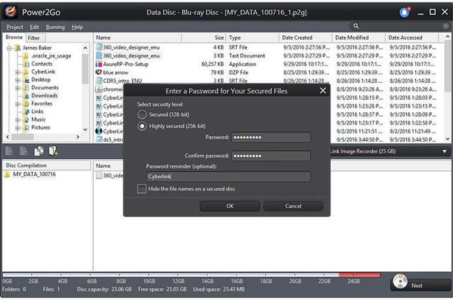This screenshot has height=300, width=453.
Task: Select Secured (128-bit) radio button
Action: click(142, 114)
